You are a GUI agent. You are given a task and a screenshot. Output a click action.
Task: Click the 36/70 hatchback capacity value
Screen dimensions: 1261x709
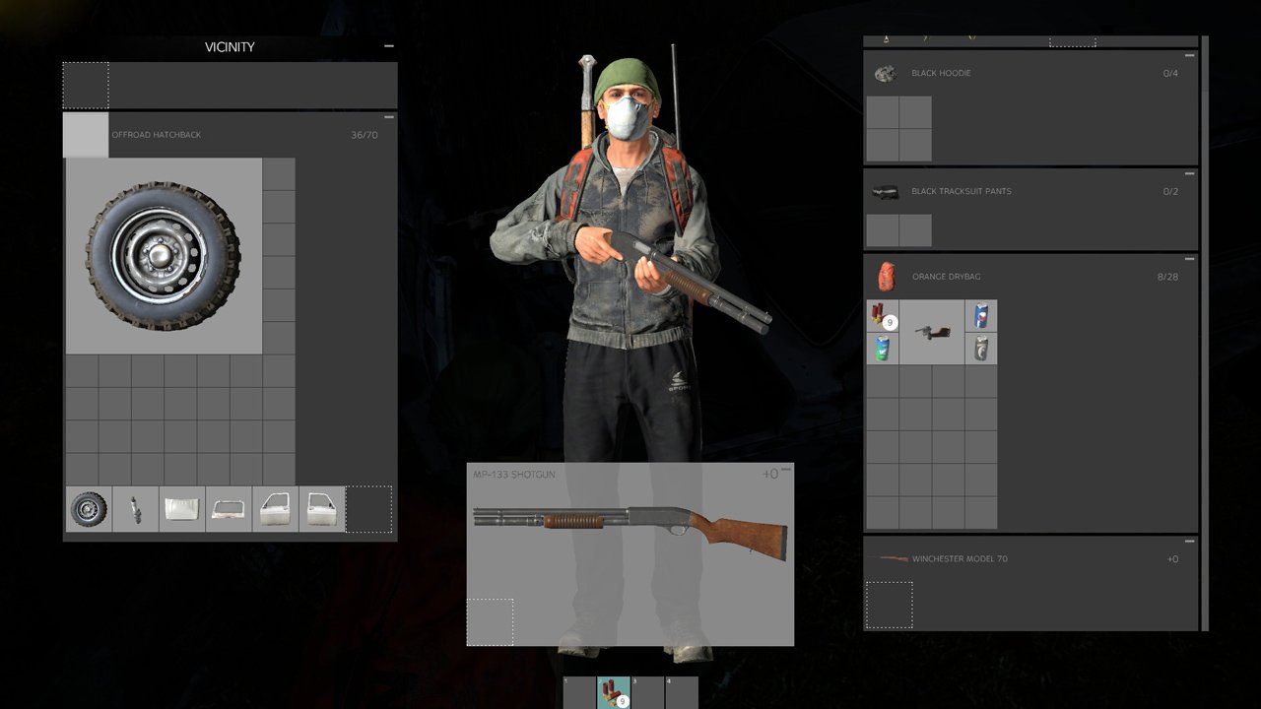[x=365, y=135]
